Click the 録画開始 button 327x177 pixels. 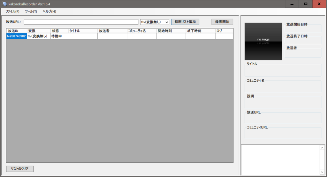point(222,22)
